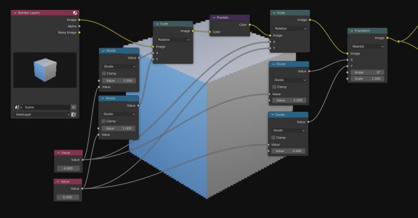The height and width of the screenshot is (218, 418).
Task: Click Render Layers Image output socket
Action: pyautogui.click(x=79, y=20)
